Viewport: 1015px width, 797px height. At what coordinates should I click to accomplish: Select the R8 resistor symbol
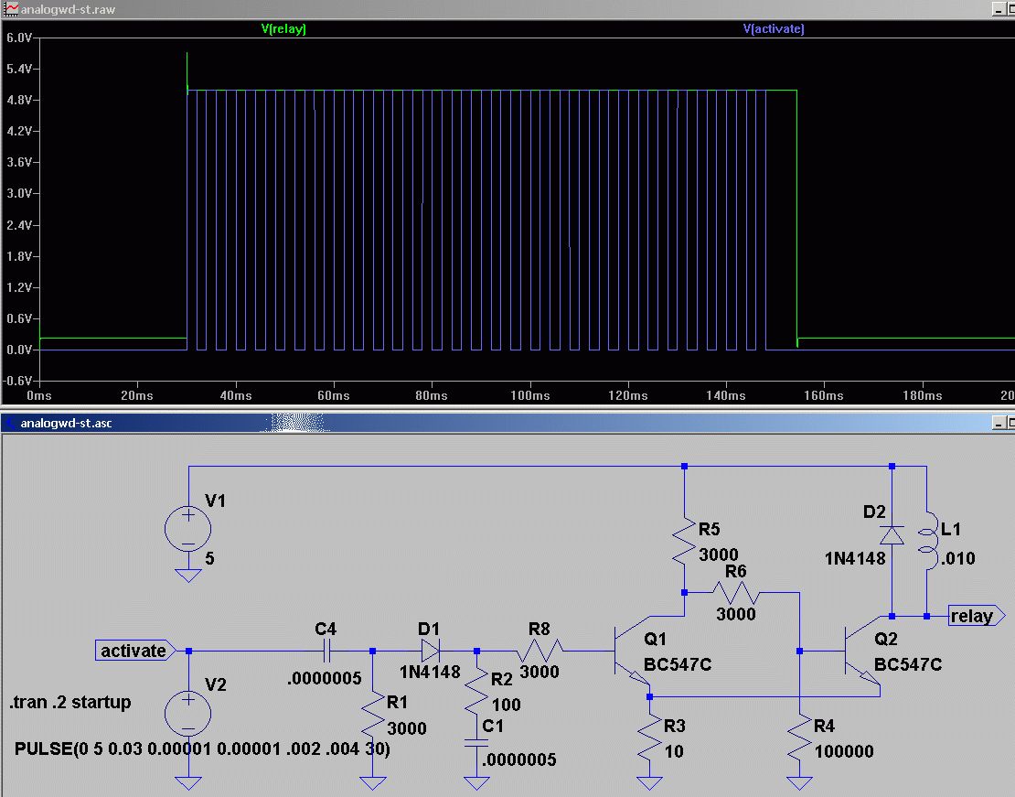point(540,651)
